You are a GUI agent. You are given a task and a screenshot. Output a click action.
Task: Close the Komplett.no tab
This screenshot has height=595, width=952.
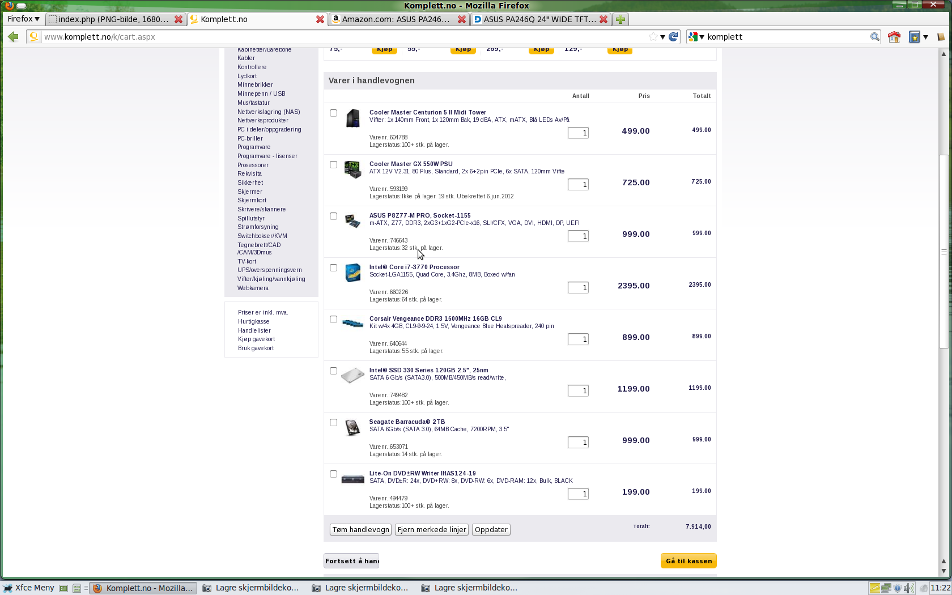(x=320, y=19)
